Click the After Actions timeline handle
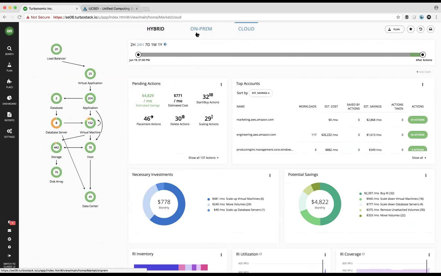 click(x=423, y=55)
